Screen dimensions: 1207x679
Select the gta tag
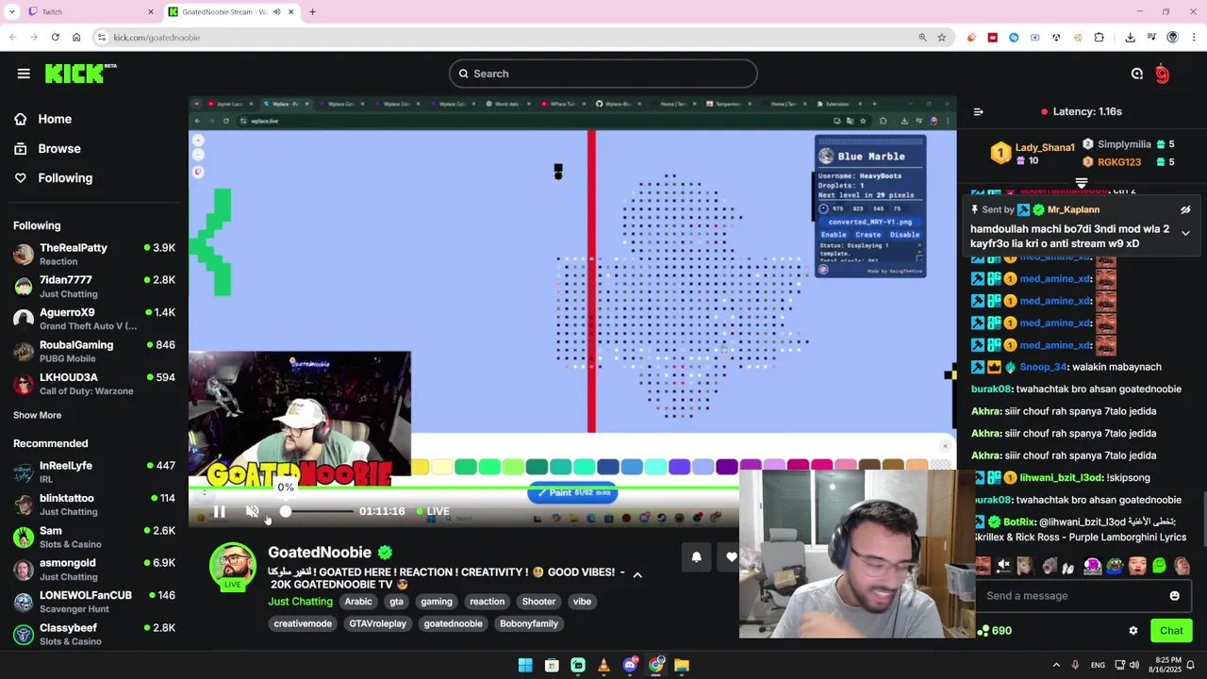click(396, 602)
